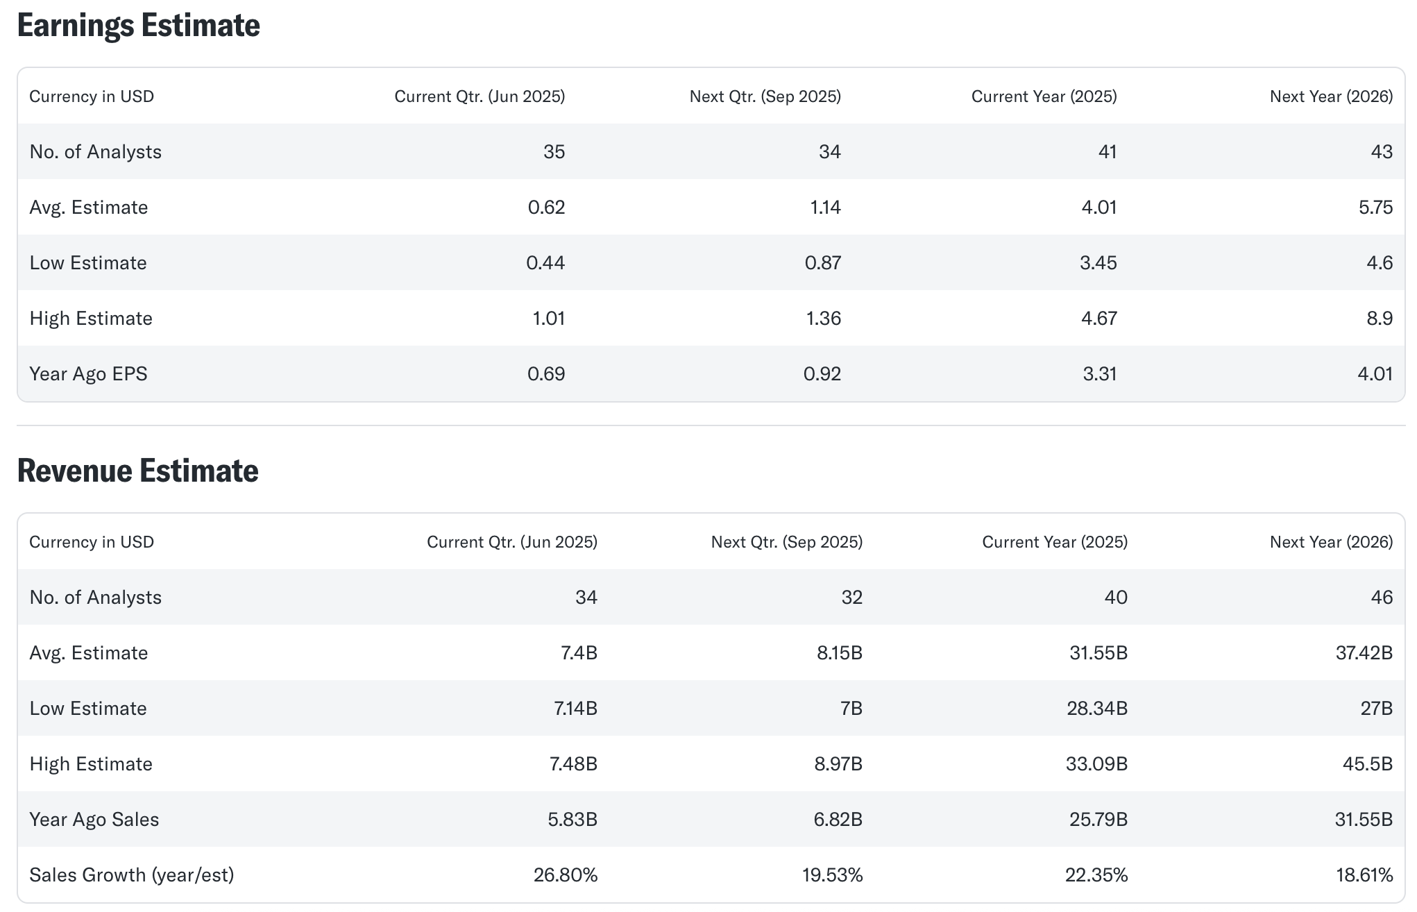
Task: Click Next Year (2026) earnings column header
Action: [1331, 96]
